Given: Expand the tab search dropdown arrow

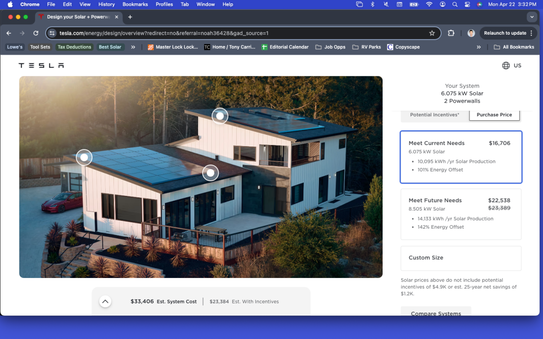Looking at the screenshot, I should [x=532, y=17].
